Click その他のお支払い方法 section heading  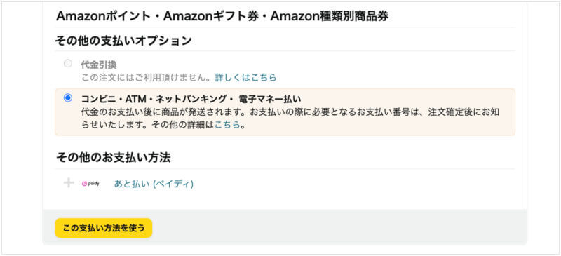click(x=113, y=158)
